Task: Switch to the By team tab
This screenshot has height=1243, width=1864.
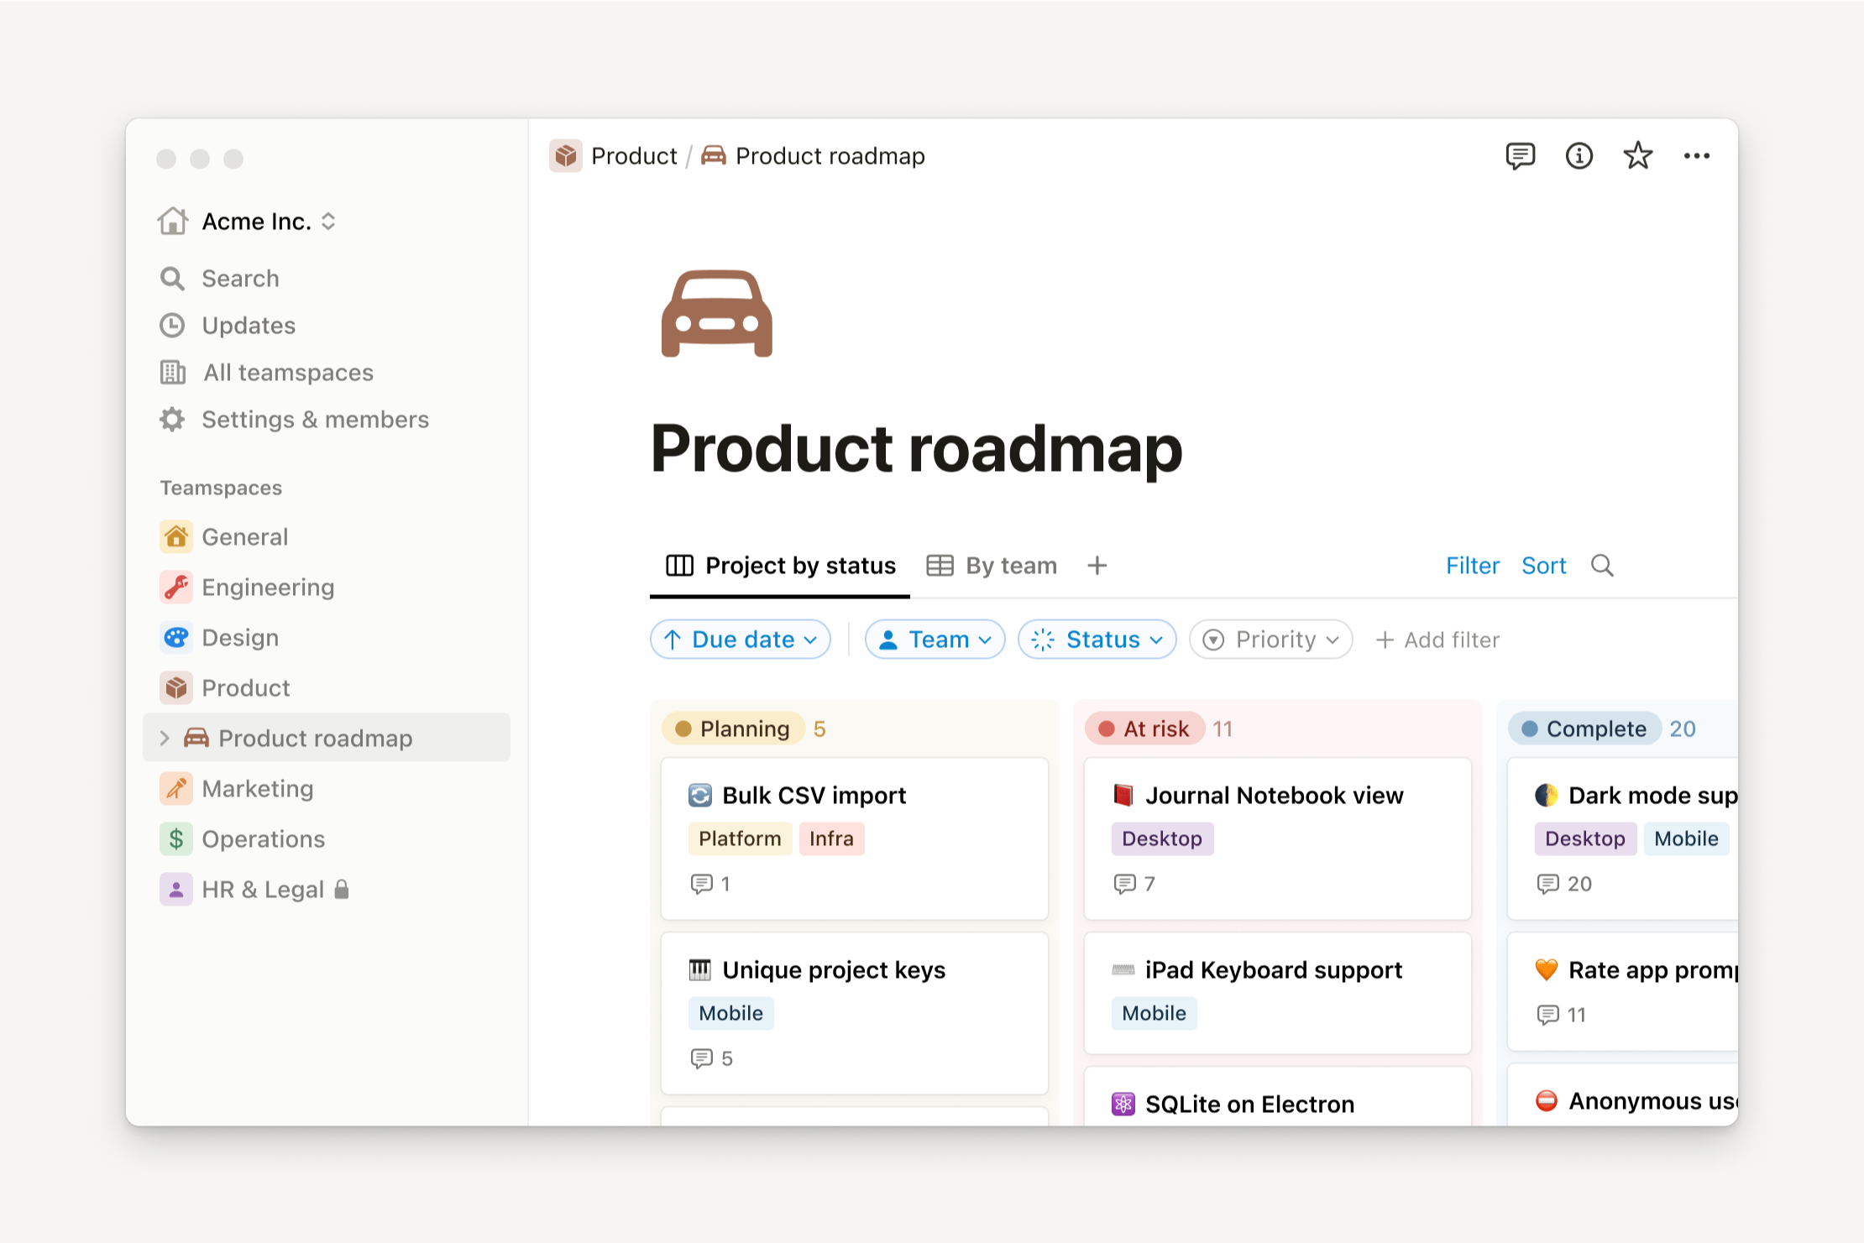Action: point(992,566)
